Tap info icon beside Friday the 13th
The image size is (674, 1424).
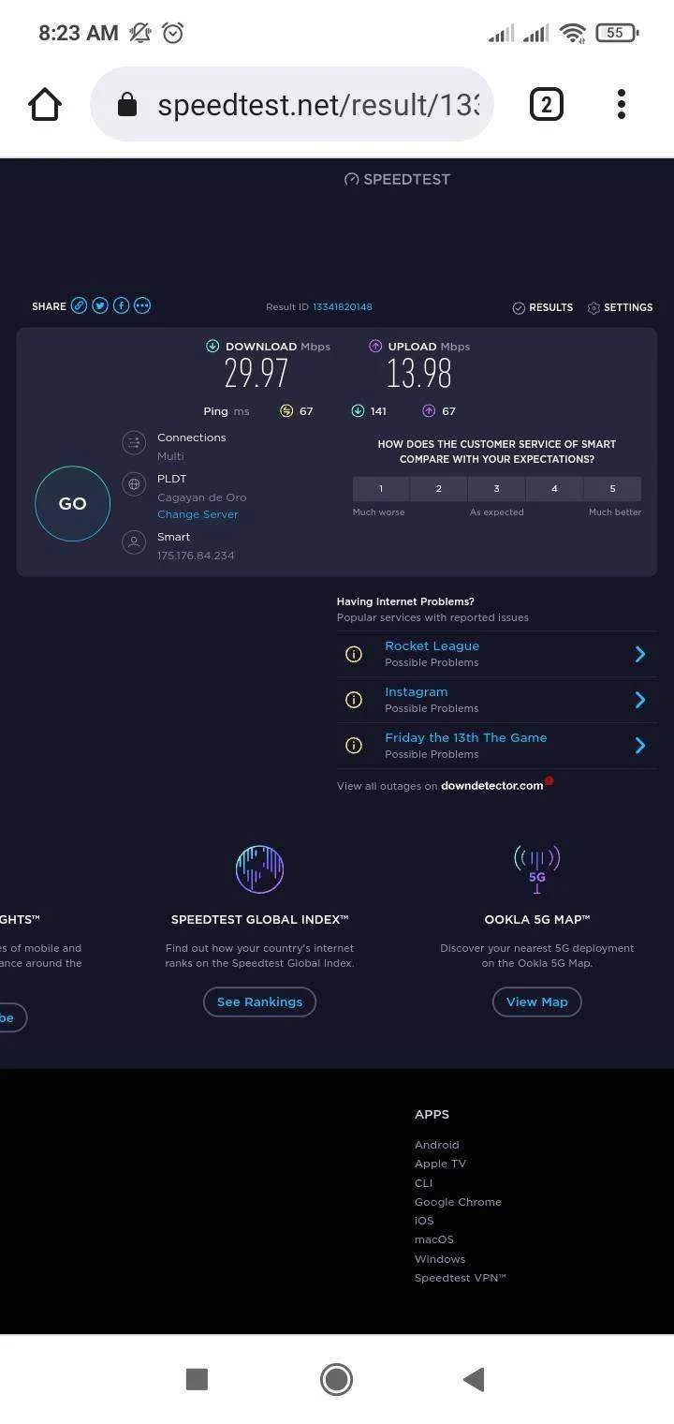[354, 746]
